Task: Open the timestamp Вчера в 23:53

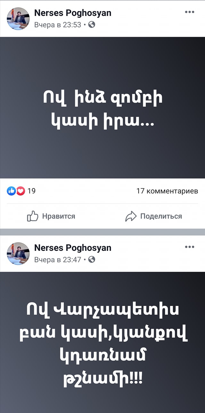Action: tap(58, 25)
